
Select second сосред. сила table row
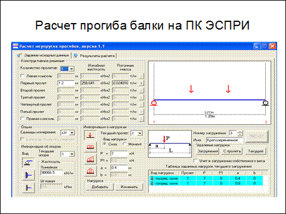point(206,183)
